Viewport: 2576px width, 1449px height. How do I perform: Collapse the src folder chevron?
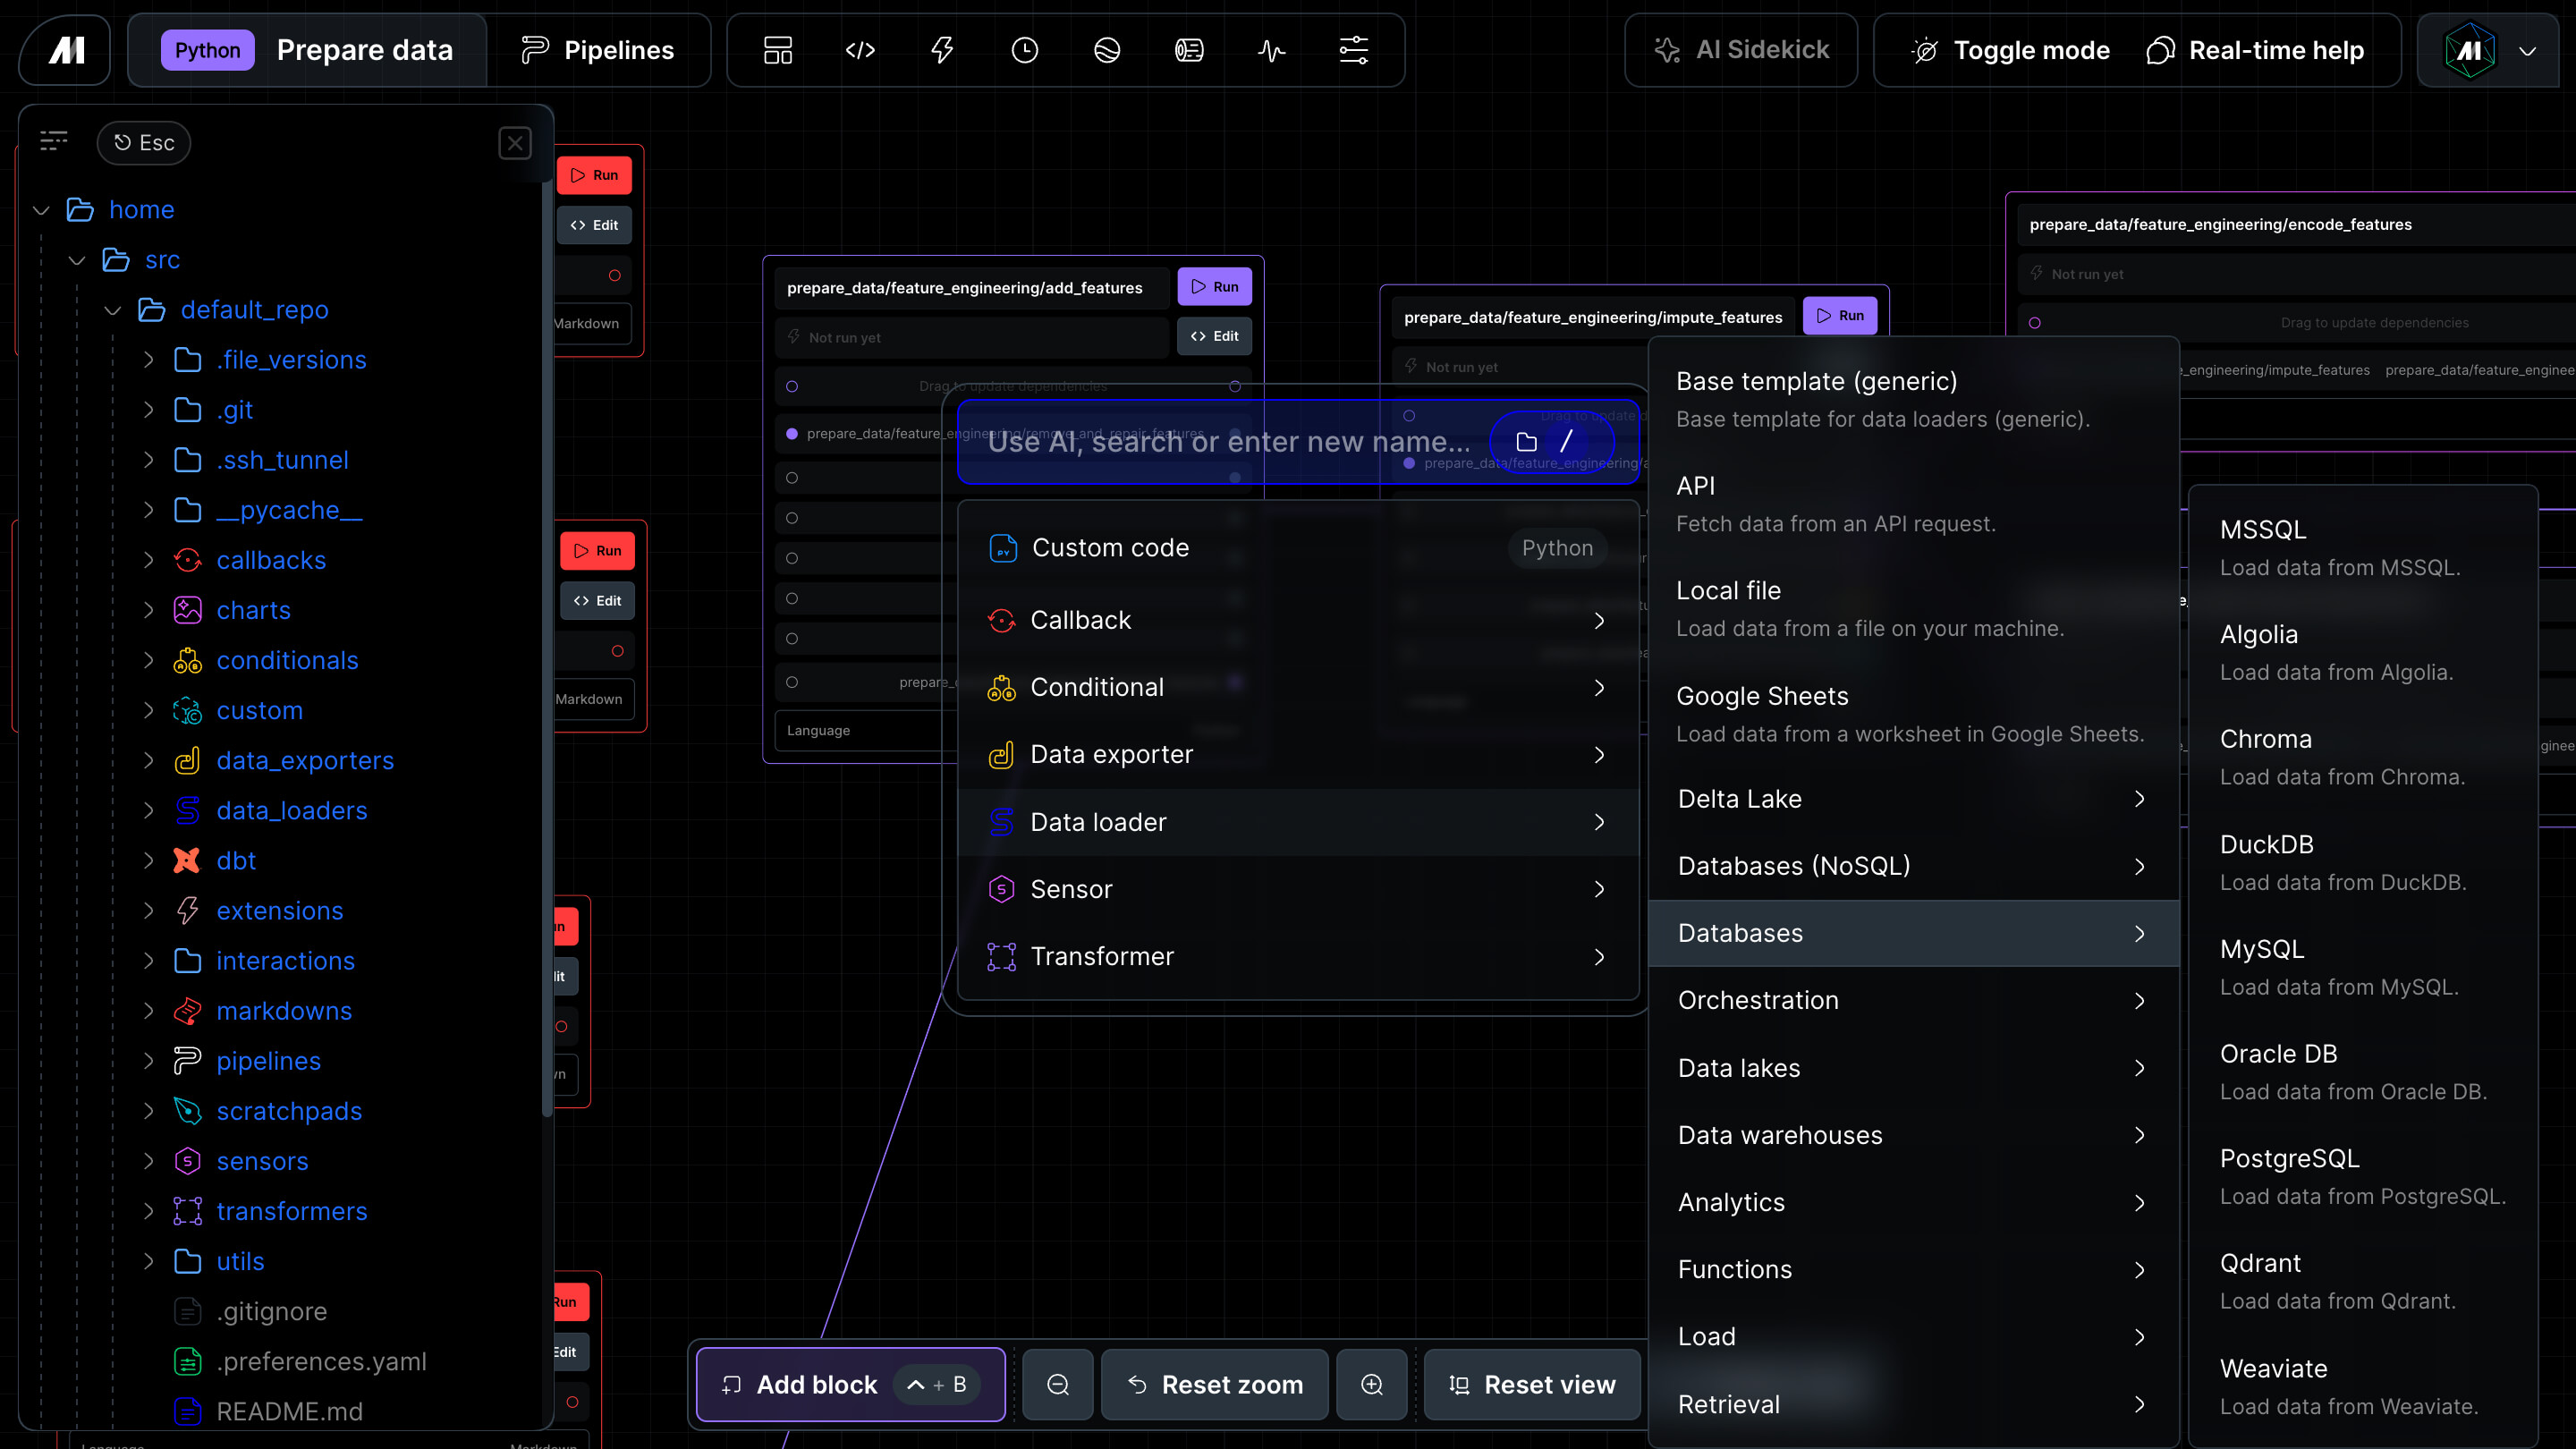pos(77,260)
